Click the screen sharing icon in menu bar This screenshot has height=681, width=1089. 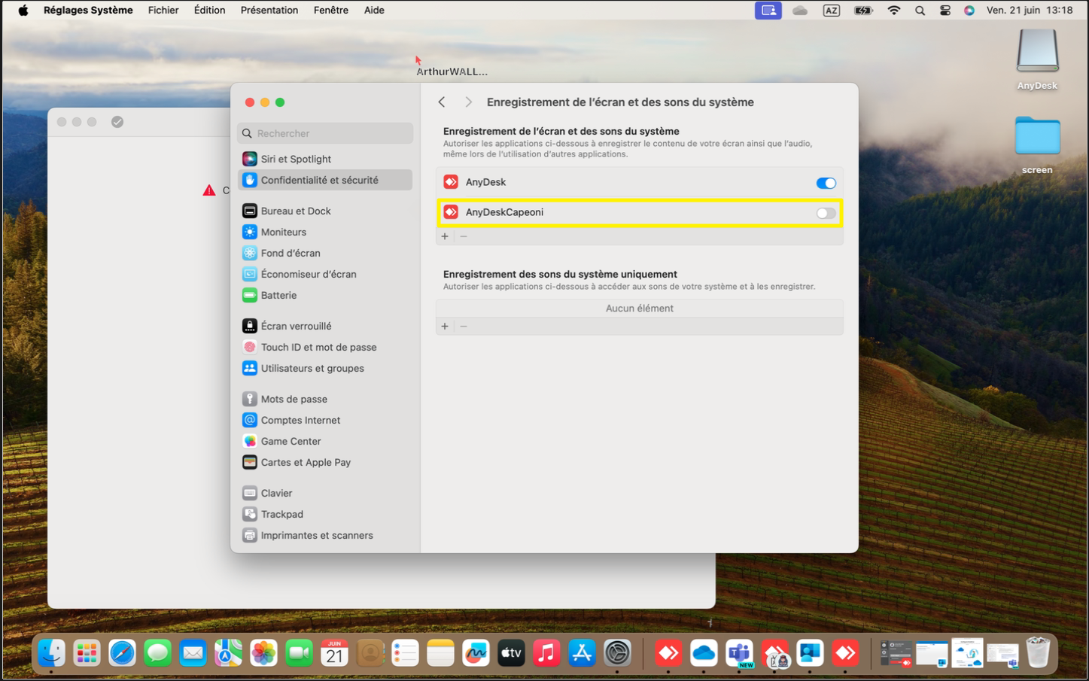768,10
